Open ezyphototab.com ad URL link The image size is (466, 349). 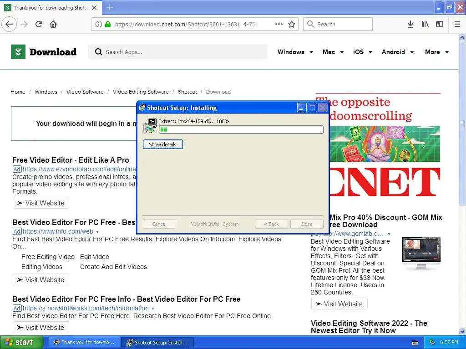coord(79,169)
